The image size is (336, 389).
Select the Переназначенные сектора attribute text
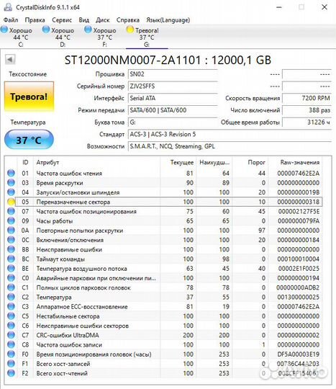pyautogui.click(x=73, y=202)
